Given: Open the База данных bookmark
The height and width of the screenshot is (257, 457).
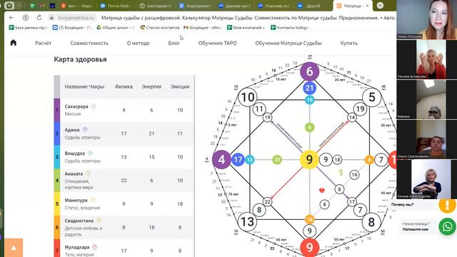Looking at the screenshot, I should [29, 27].
